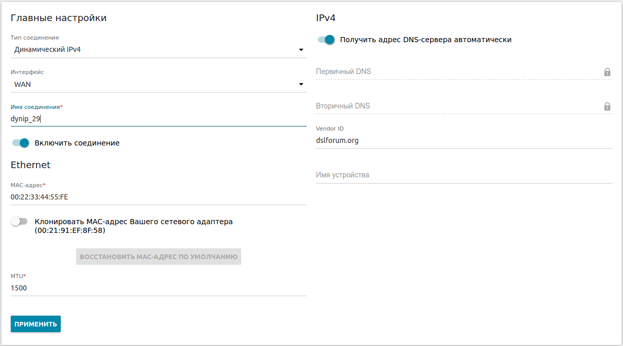Click the Первичный DNS text field
Screen dimensions: 623x346
457,71
